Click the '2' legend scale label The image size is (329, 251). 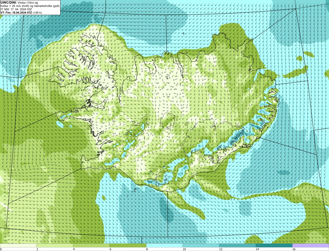point(37,249)
